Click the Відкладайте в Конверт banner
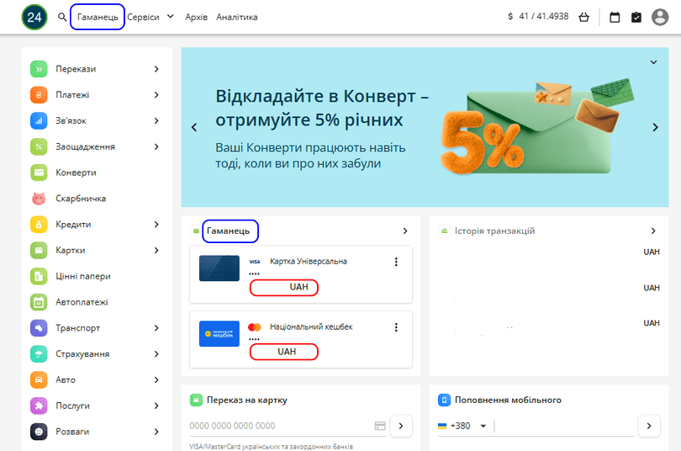This screenshot has height=451, width=681. 425,127
